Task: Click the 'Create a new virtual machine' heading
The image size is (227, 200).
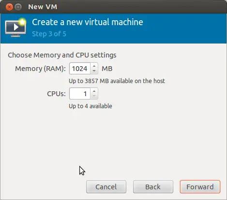Action: pyautogui.click(x=88, y=22)
